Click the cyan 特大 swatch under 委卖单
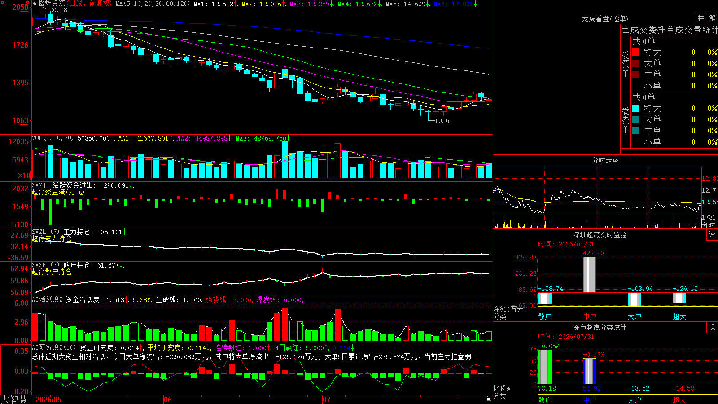This screenshot has width=718, height=404. (x=635, y=108)
